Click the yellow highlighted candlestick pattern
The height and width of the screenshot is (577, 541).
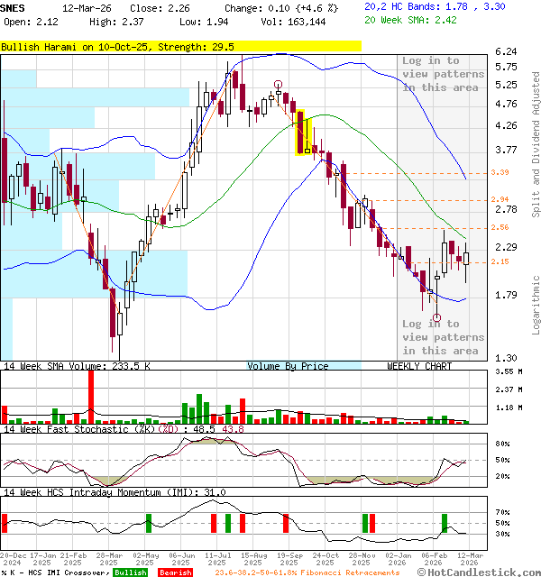[303, 133]
